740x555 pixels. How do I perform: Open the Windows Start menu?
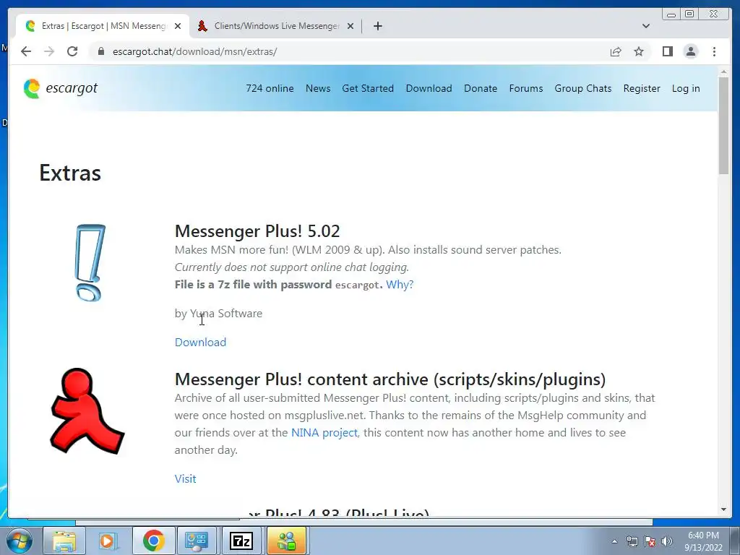coord(19,541)
